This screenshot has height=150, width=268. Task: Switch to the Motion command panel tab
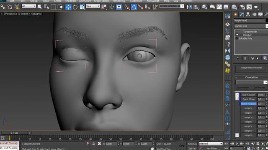pyautogui.click(x=255, y=15)
